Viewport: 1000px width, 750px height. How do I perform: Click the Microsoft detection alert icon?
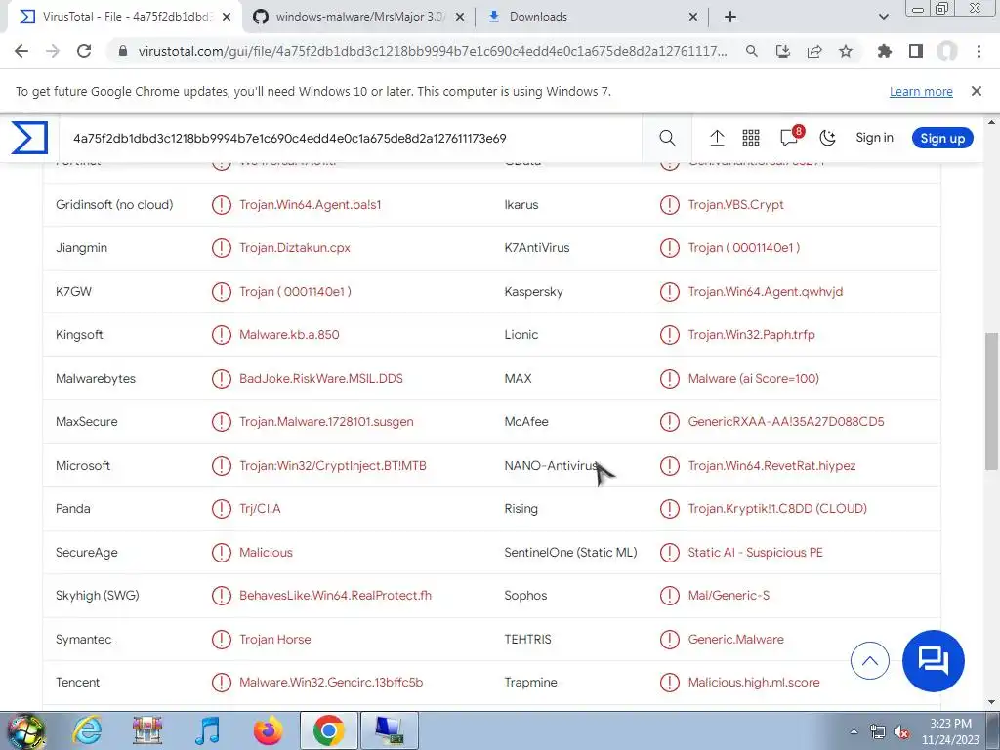(x=222, y=466)
